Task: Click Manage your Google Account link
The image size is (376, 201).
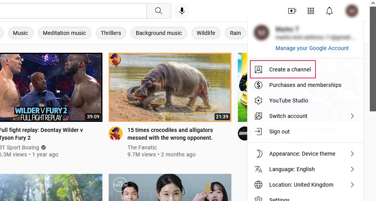Action: 312,48
